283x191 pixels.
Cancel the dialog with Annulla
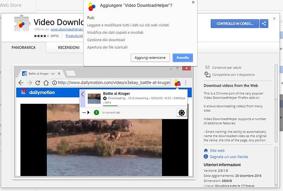click(x=183, y=57)
